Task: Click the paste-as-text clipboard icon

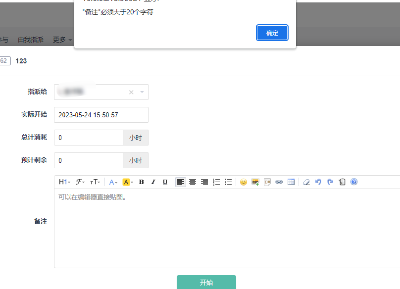Action: pyautogui.click(x=342, y=182)
